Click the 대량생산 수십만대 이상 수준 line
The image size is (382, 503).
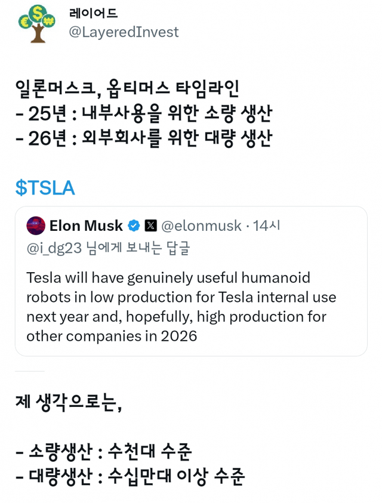pos(129,477)
